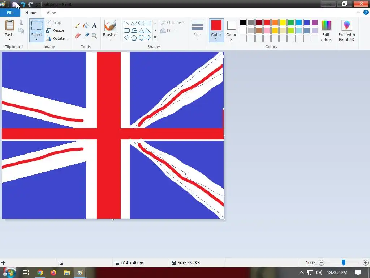Choose the Line shape
Image resolution: width=370 pixels, height=278 pixels.
[x=127, y=23]
